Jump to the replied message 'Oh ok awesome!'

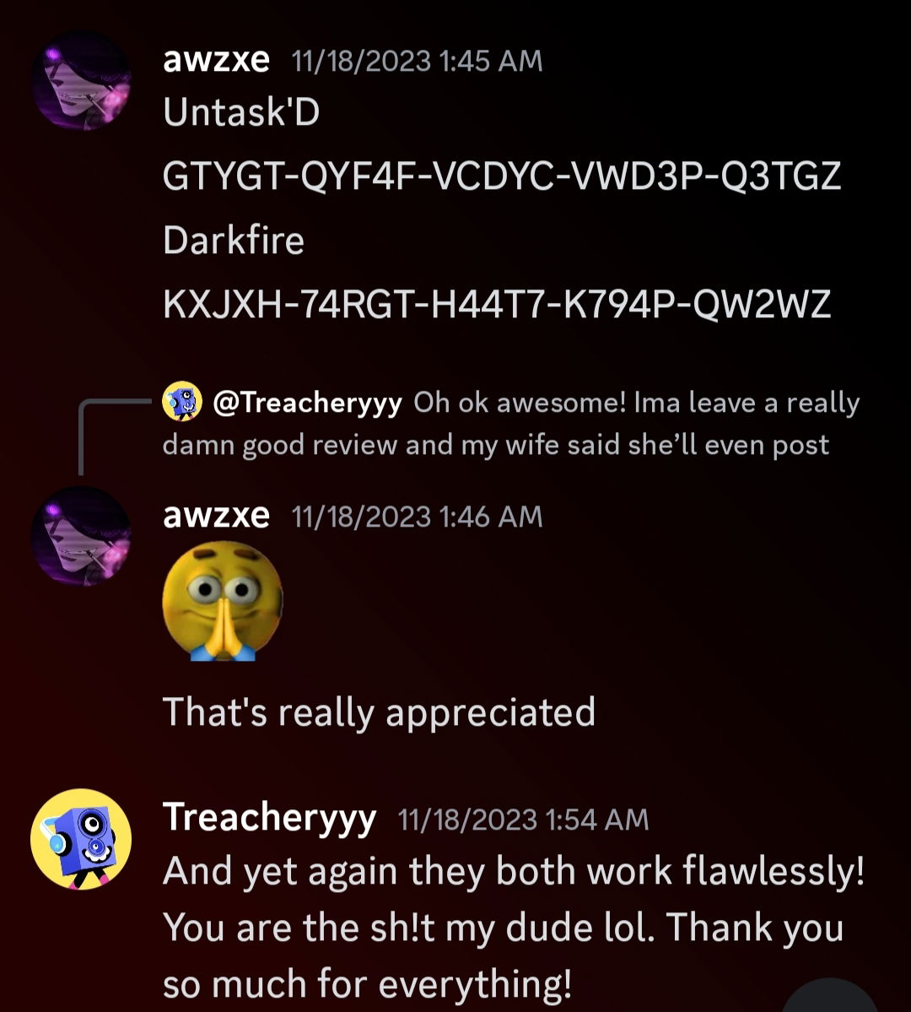point(511,424)
